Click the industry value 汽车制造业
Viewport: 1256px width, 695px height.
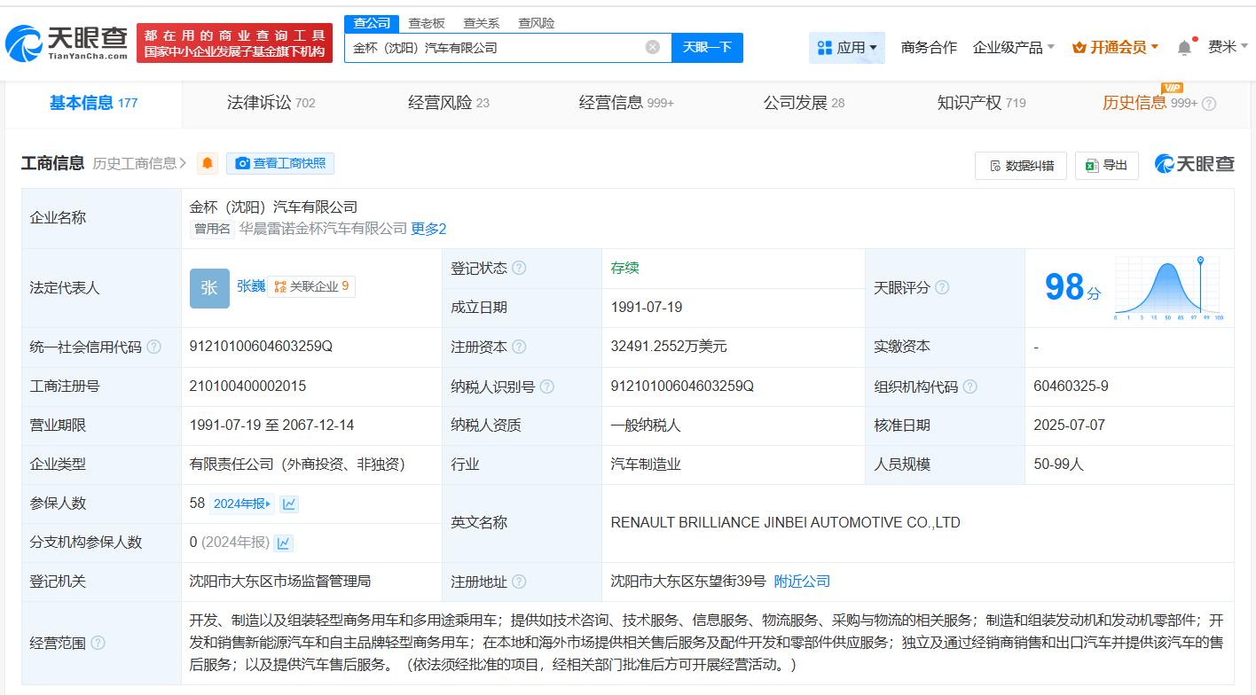point(646,465)
